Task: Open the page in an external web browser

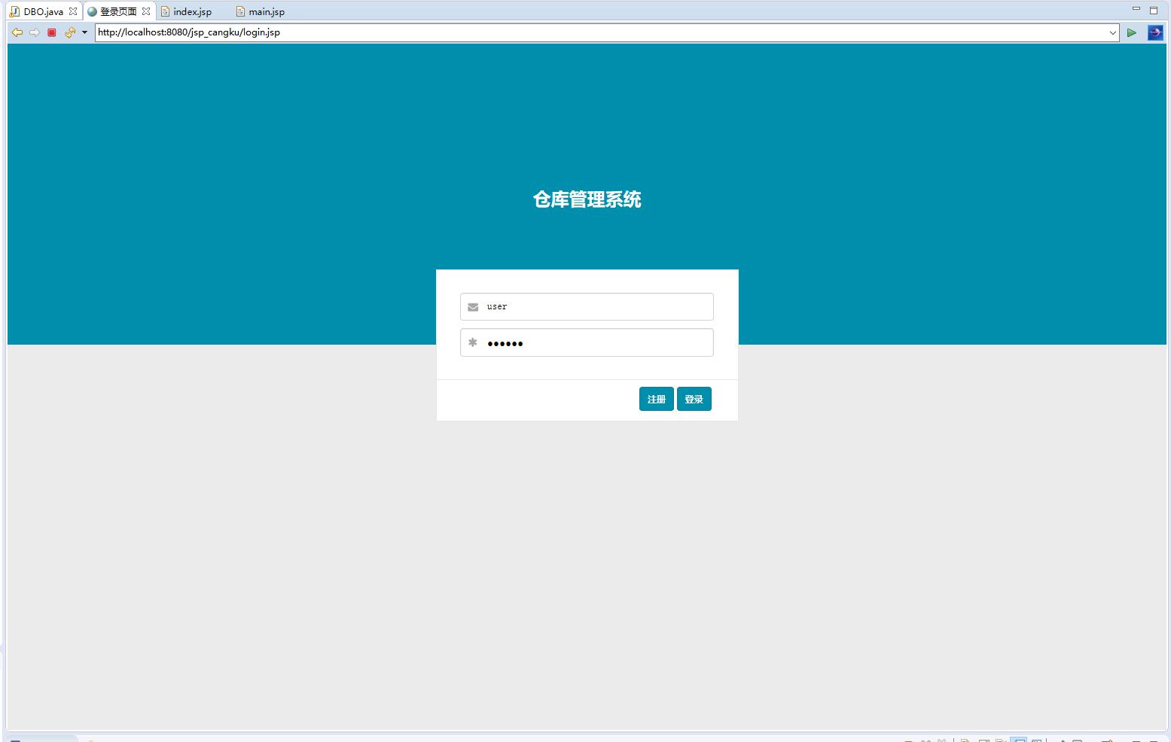Action: point(1155,32)
